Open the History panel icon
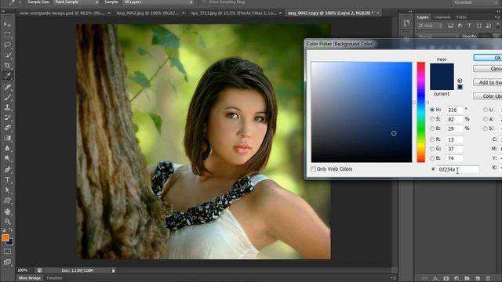Image resolution: width=502 pixels, height=282 pixels. (406, 23)
